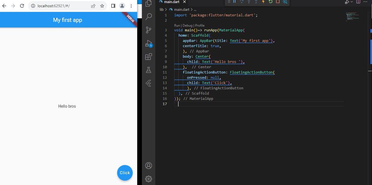Open the Source Control view
Image resolution: width=372 pixels, height=185 pixels.
(x=148, y=30)
